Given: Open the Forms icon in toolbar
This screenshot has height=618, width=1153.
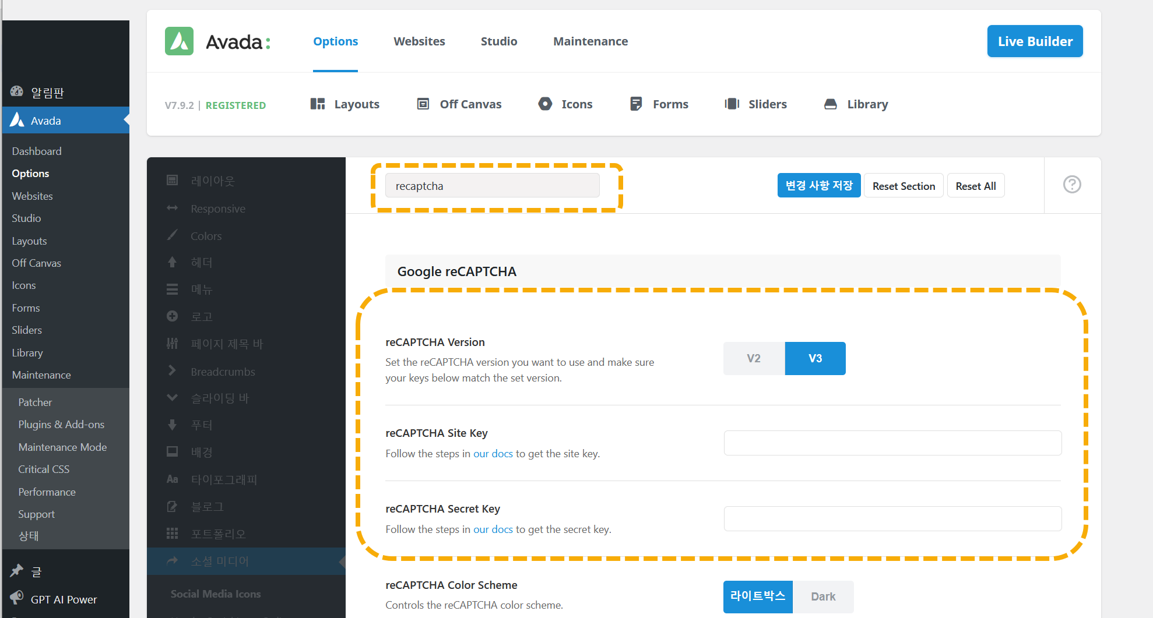Looking at the screenshot, I should coord(636,104).
